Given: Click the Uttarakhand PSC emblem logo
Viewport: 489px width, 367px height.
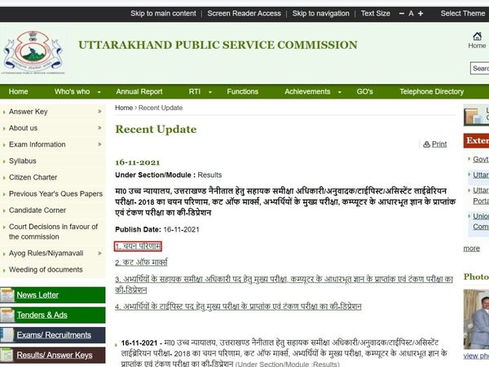Looking at the screenshot, I should pos(33,52).
